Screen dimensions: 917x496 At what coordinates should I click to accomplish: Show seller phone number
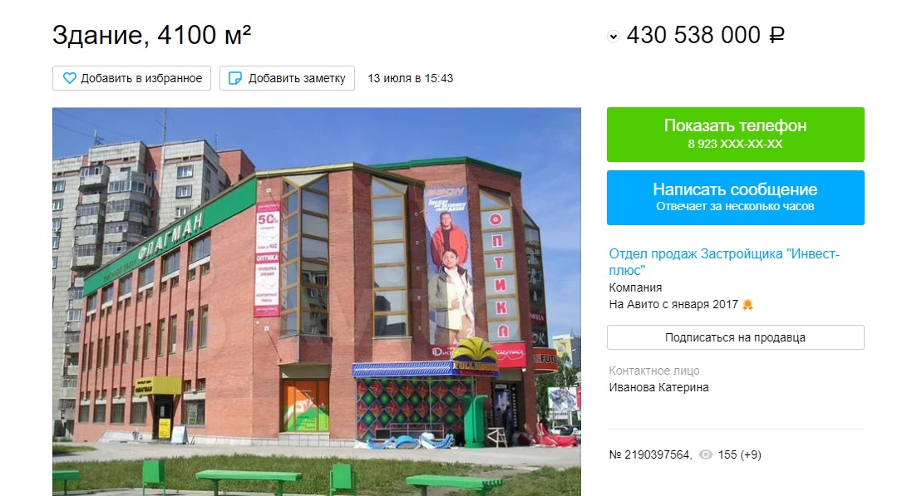pos(735,135)
